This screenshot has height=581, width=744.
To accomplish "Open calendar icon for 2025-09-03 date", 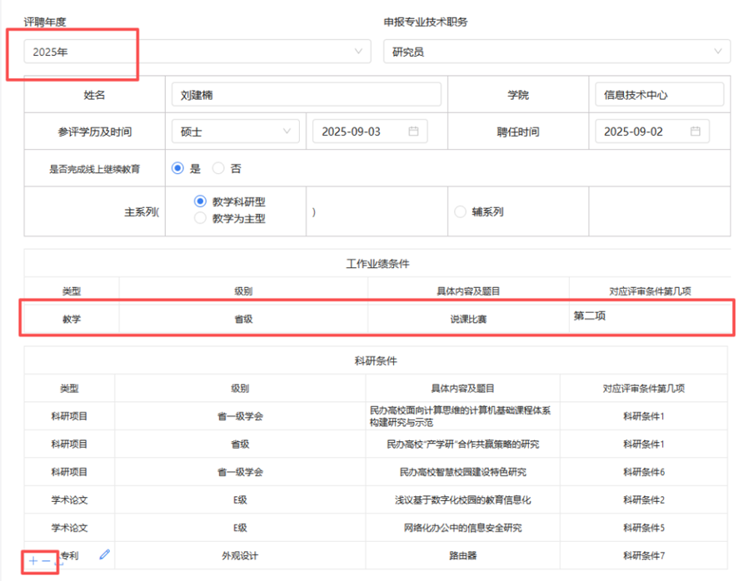I will (413, 132).
